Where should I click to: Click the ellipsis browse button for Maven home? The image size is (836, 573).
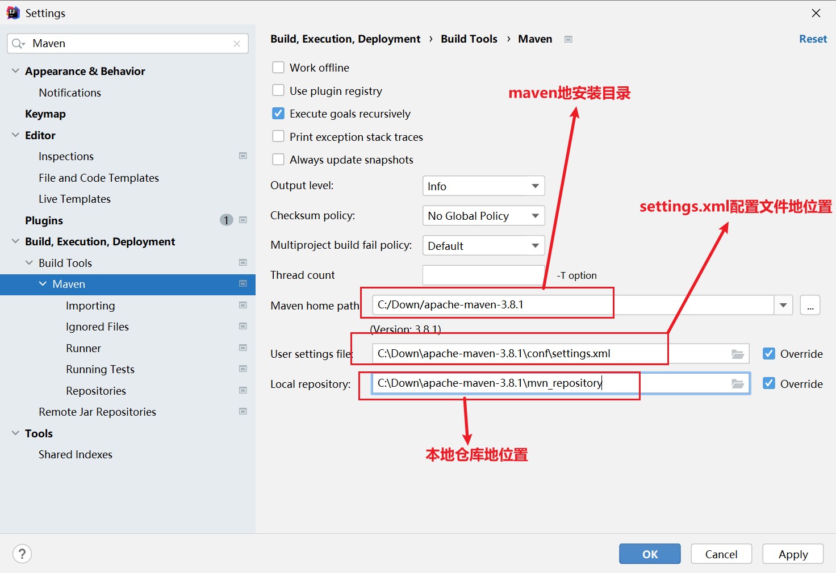tap(810, 305)
